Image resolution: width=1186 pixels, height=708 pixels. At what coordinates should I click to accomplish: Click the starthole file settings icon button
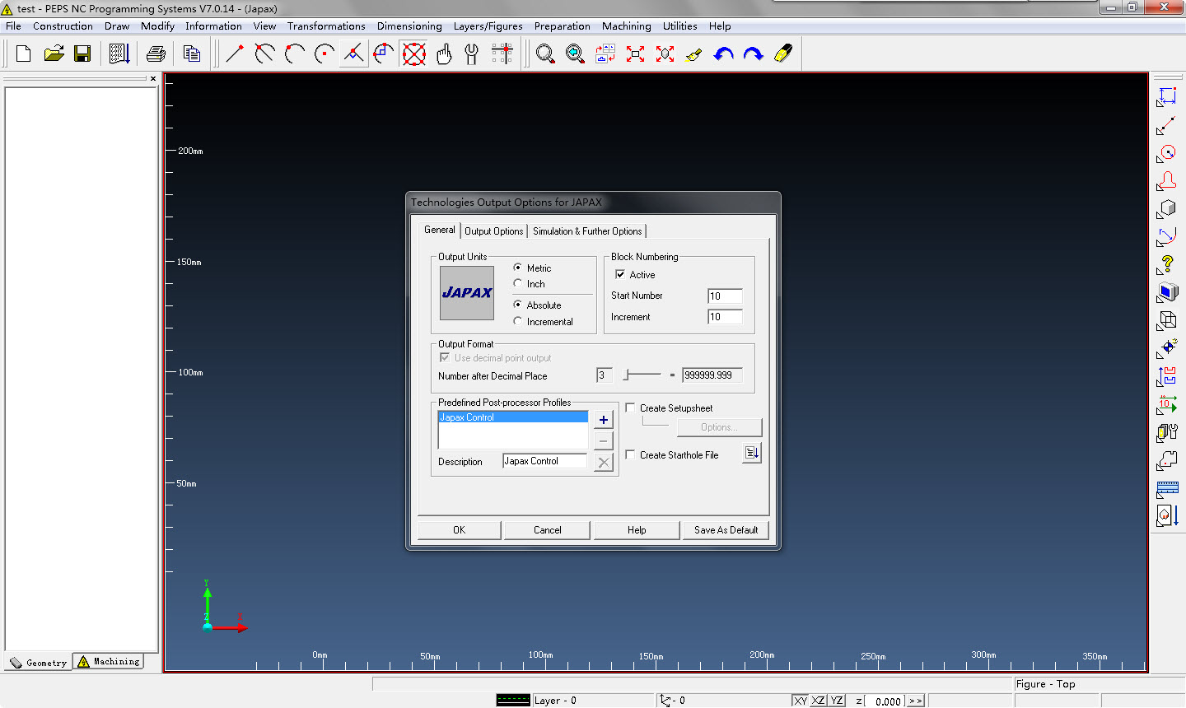(752, 453)
